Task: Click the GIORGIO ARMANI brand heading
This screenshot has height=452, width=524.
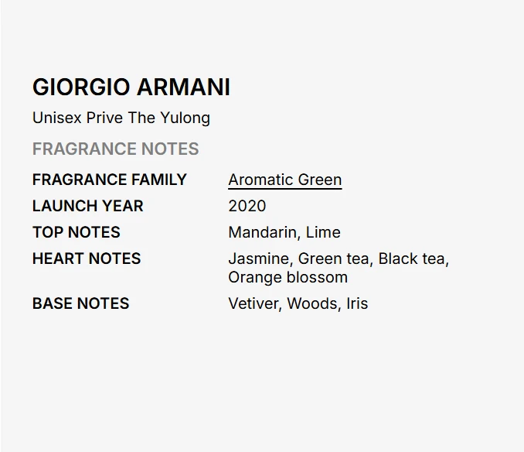Action: [131, 87]
